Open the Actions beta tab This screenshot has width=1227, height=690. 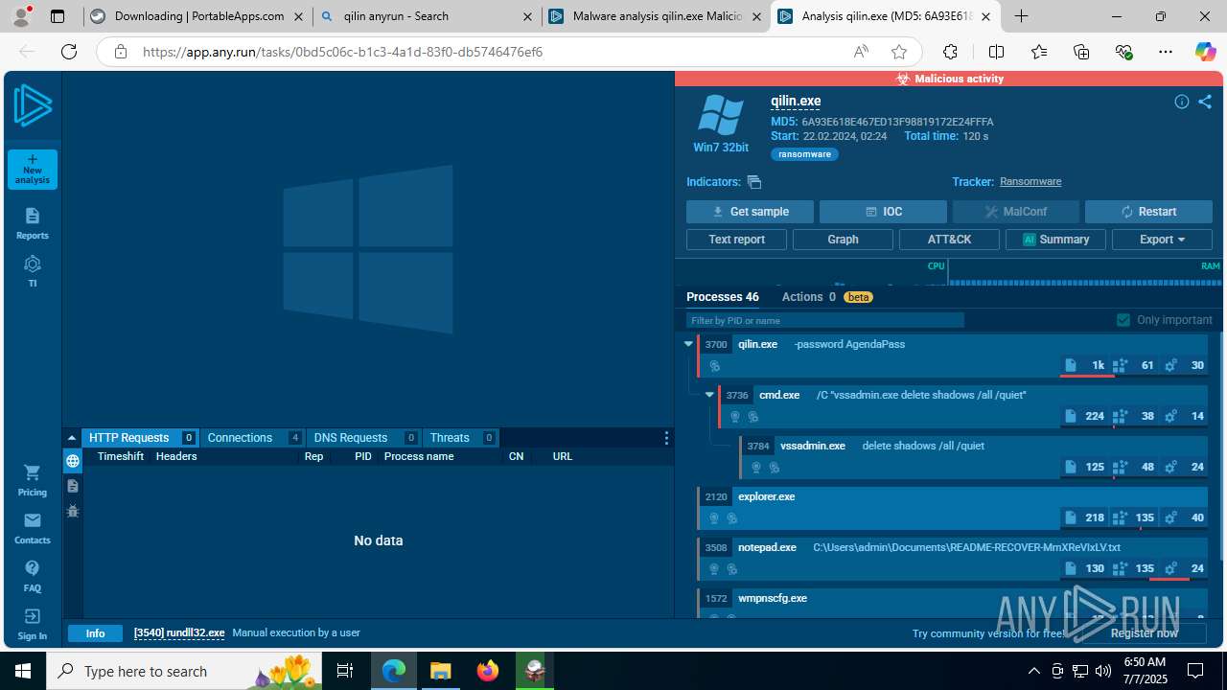826,297
